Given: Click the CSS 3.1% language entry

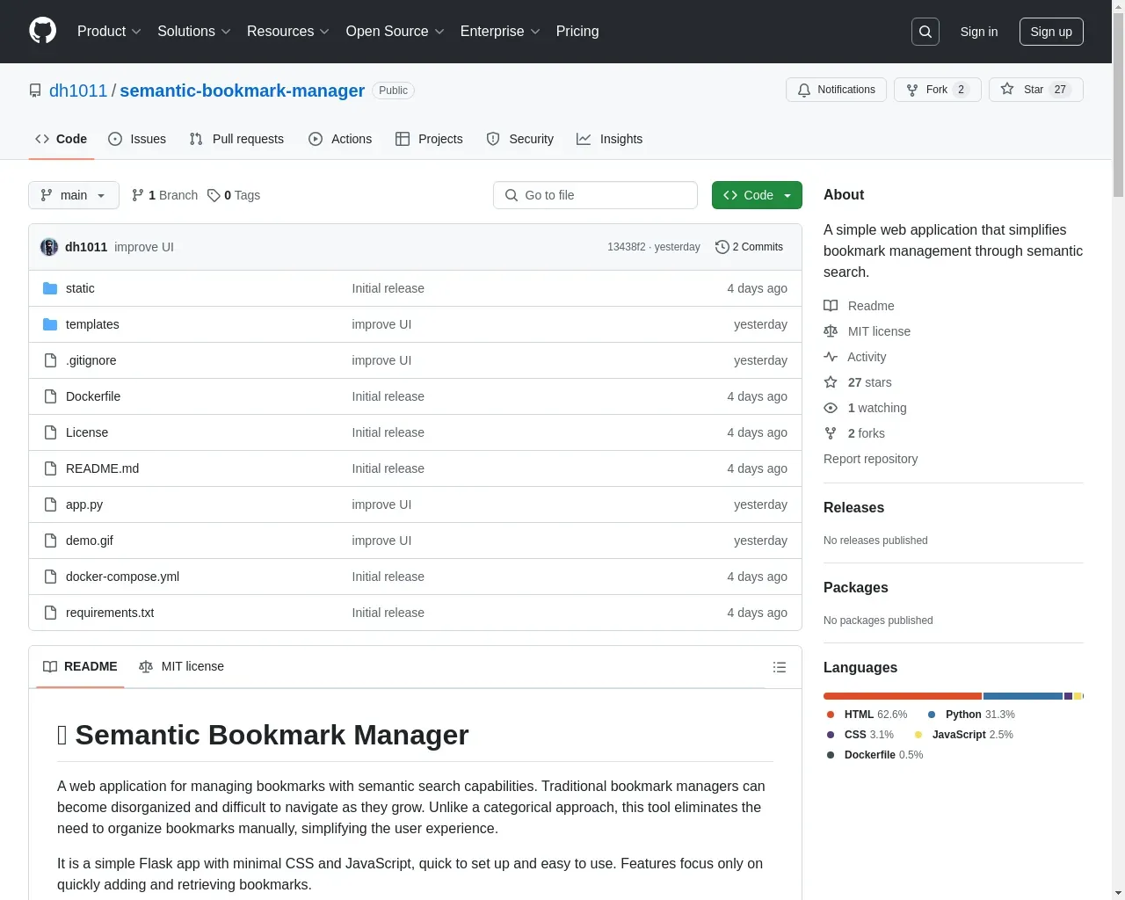Looking at the screenshot, I should coord(860,735).
